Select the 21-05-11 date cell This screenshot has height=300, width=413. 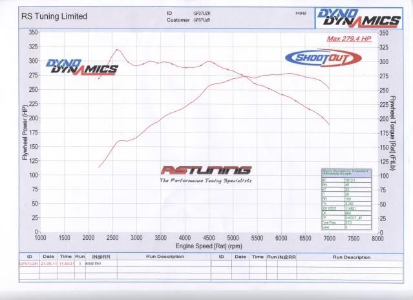coord(48,263)
